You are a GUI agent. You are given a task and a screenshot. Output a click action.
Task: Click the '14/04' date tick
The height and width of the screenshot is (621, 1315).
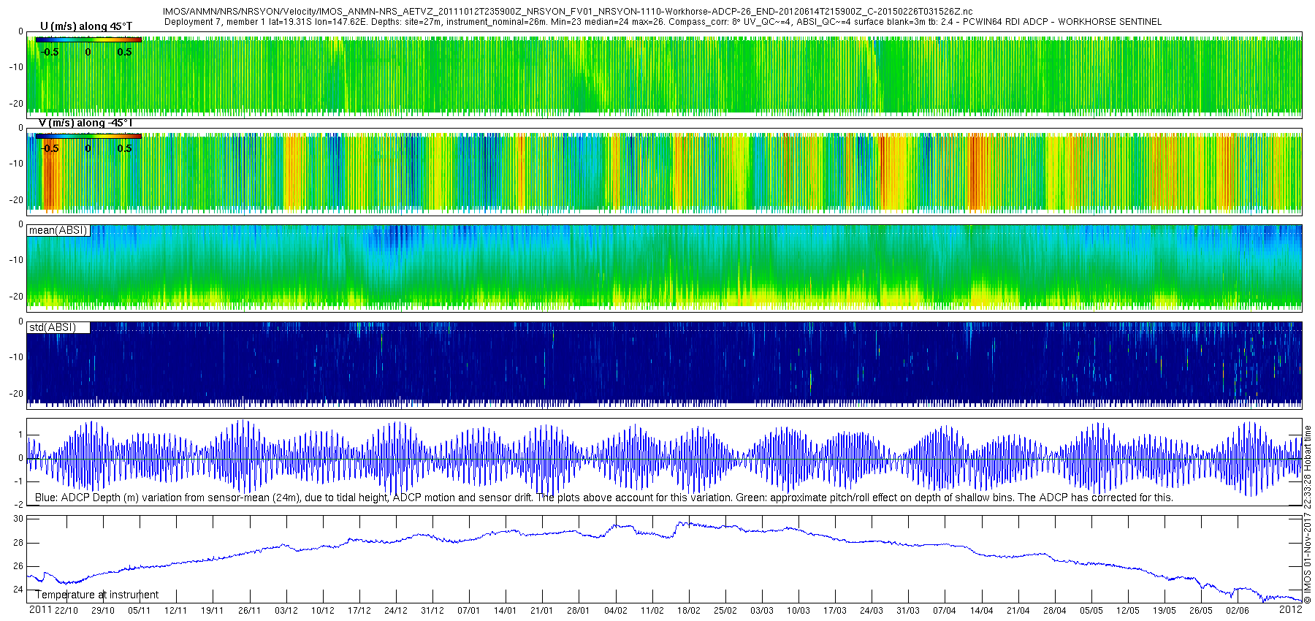[x=982, y=611]
